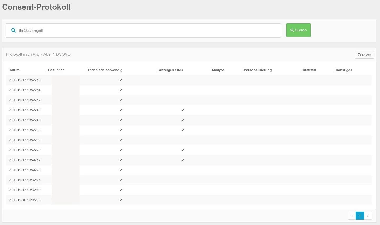Screen dimensions: 380x225
Task: Go to previous page arrow
Action: (x=352, y=216)
